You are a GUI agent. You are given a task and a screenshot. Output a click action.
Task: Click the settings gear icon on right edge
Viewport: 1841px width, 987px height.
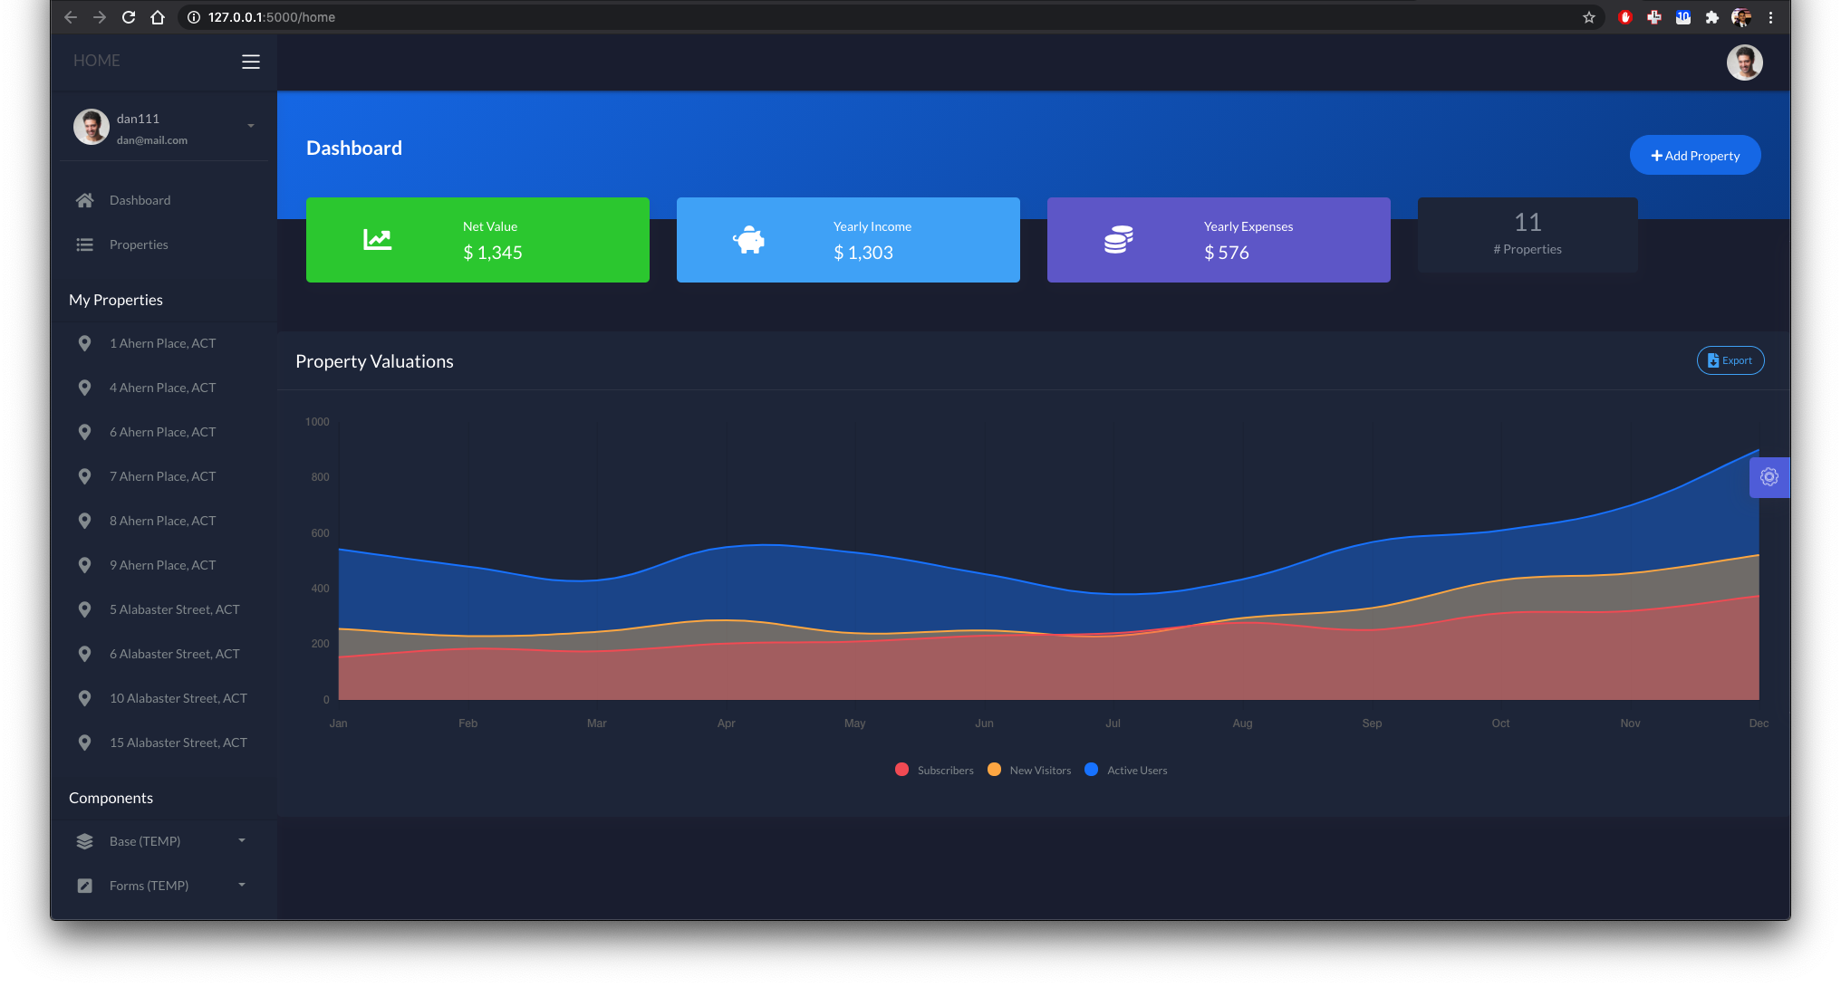click(1769, 477)
